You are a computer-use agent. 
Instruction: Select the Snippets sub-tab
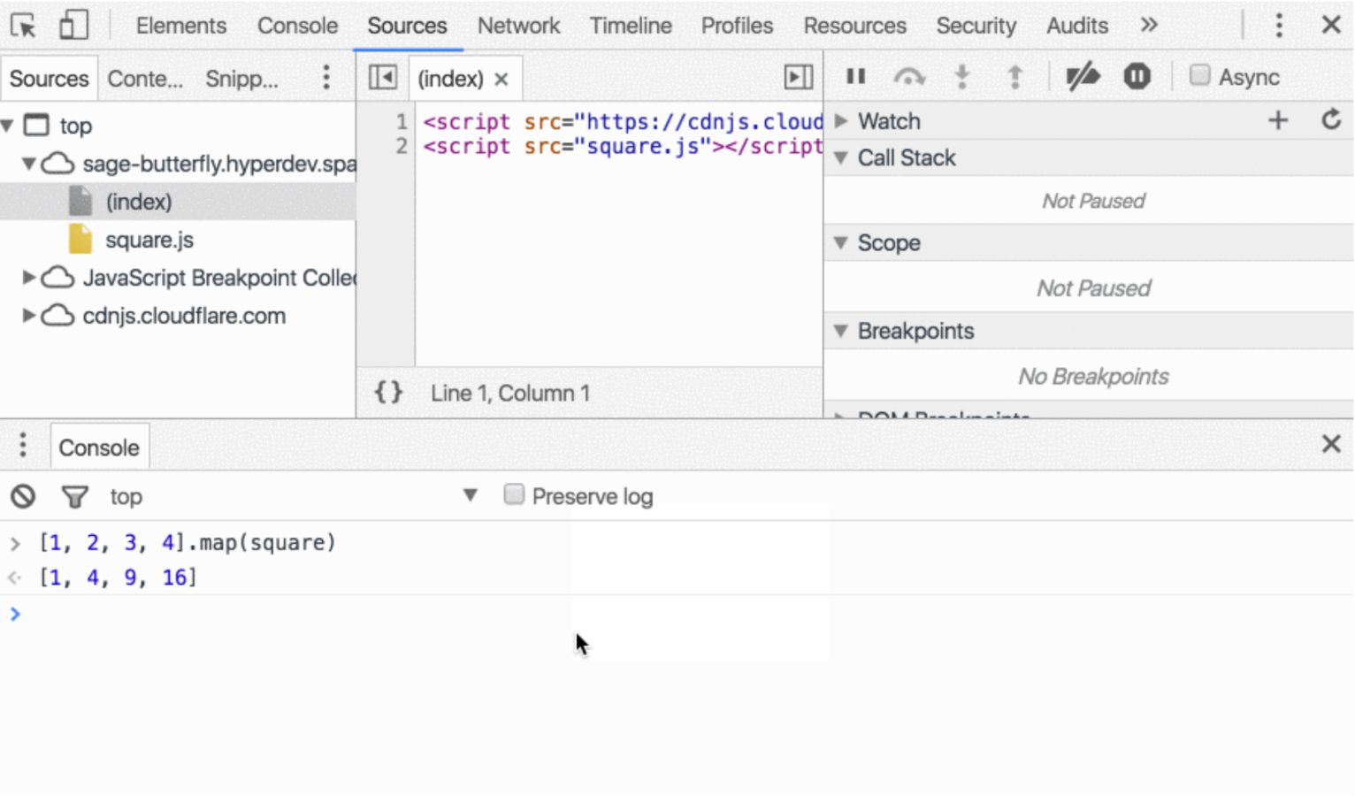pyautogui.click(x=241, y=79)
